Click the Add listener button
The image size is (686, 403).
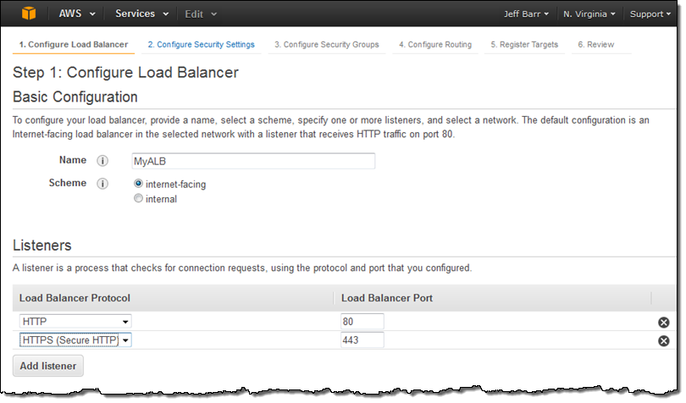pos(48,367)
